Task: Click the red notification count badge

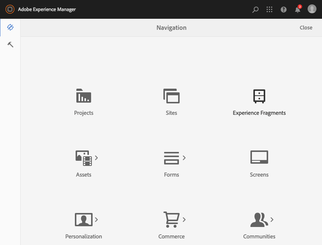Action: pyautogui.click(x=300, y=6)
